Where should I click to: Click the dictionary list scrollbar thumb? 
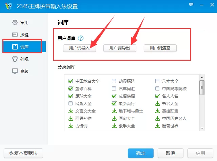(x=202, y=87)
